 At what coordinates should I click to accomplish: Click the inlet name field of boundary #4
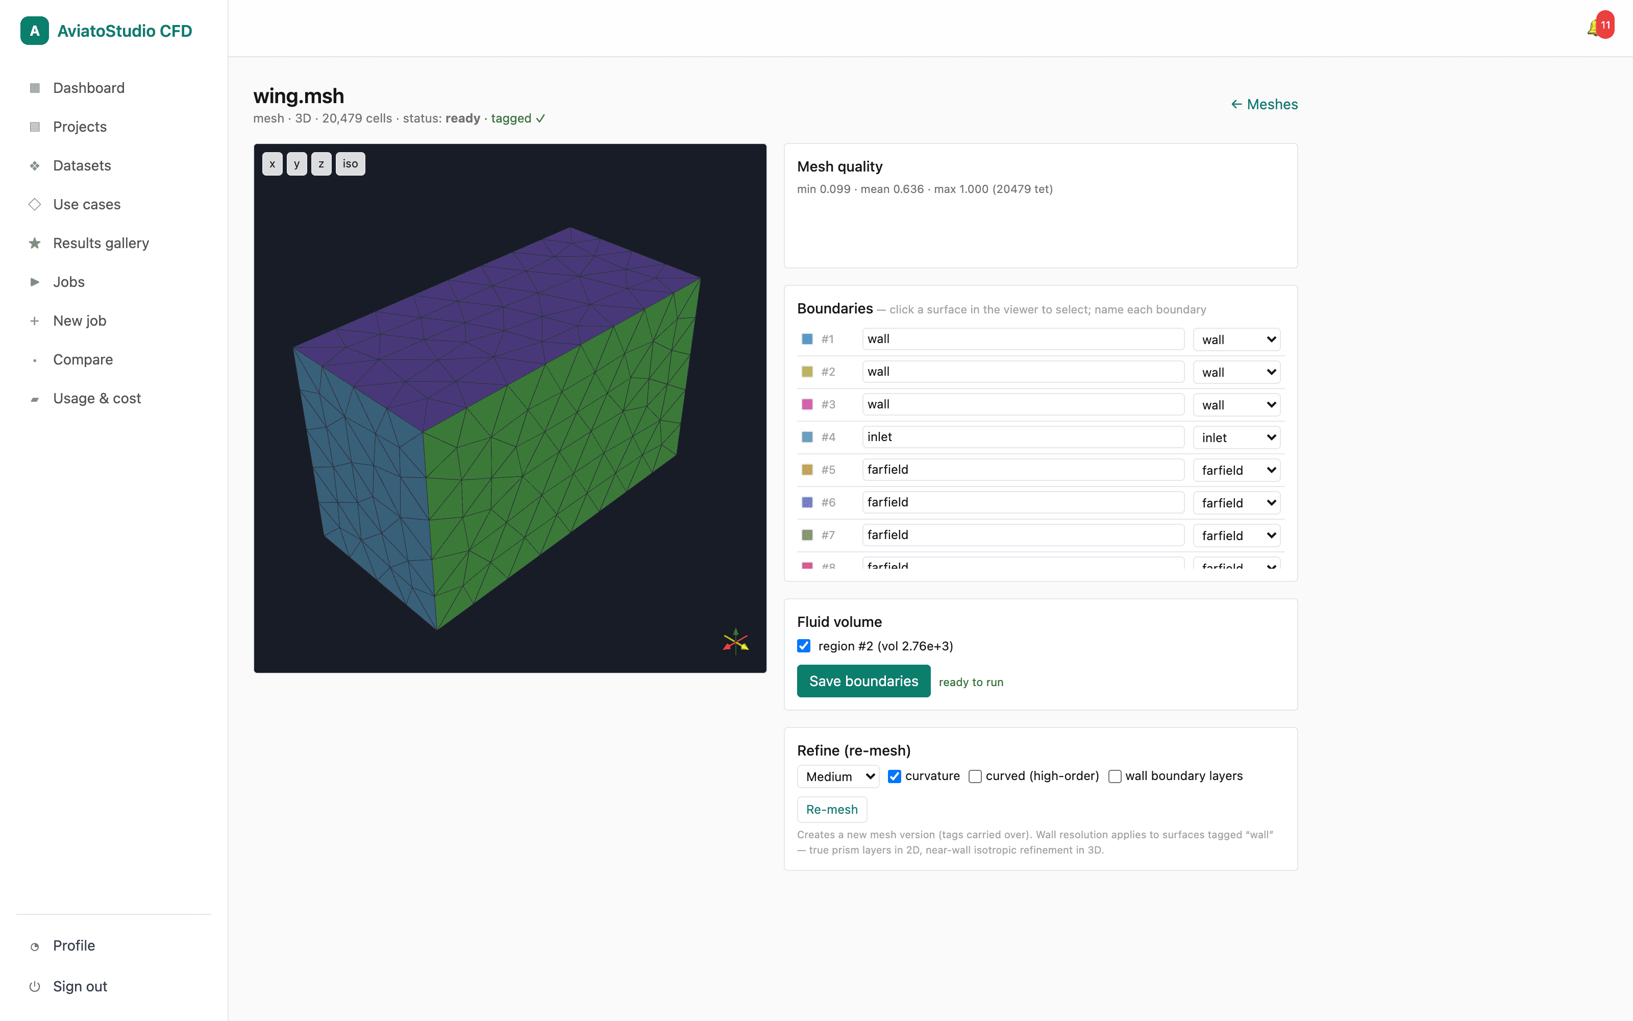coord(1023,437)
